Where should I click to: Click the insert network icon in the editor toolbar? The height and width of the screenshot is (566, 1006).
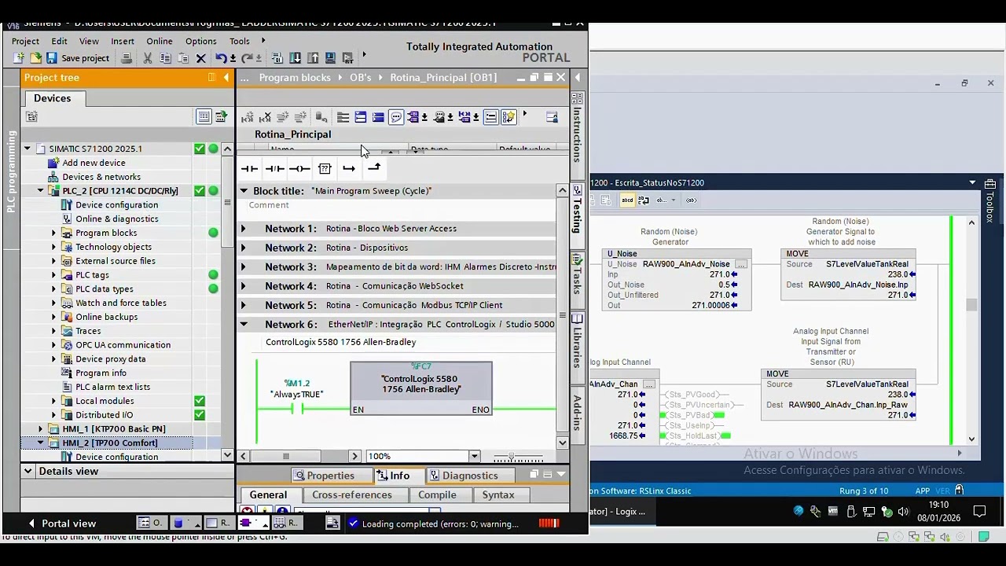248,117
